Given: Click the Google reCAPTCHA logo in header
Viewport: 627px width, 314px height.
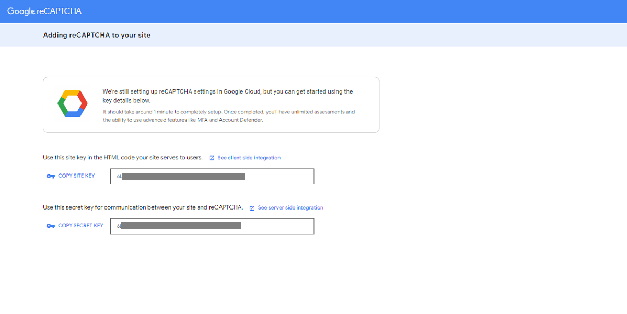Looking at the screenshot, I should [44, 11].
